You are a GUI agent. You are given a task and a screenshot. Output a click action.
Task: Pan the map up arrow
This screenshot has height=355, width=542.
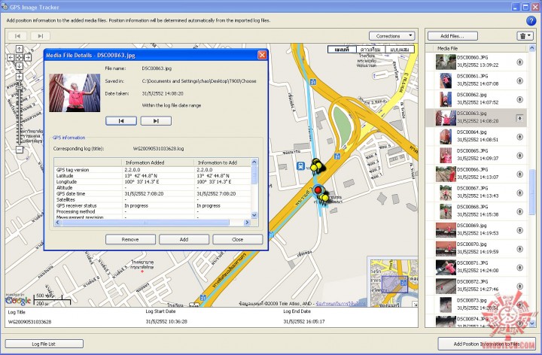(20, 49)
